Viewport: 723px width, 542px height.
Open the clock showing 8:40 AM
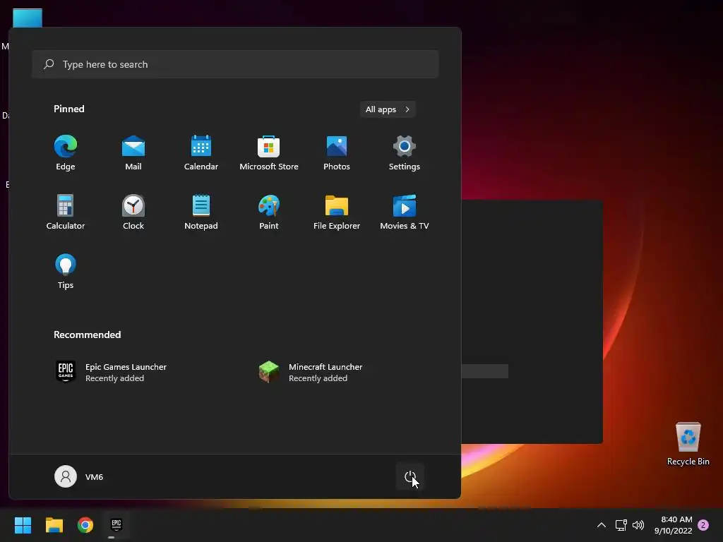point(673,525)
